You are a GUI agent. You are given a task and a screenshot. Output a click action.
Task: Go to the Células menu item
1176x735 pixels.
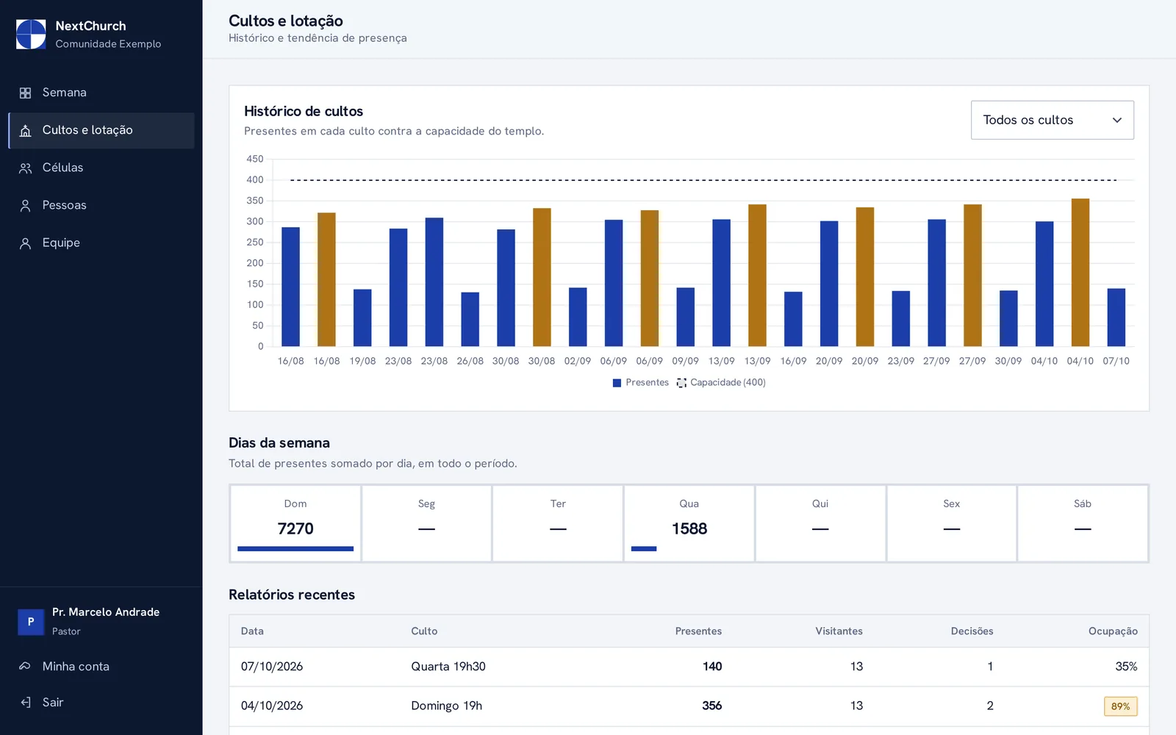coord(101,168)
